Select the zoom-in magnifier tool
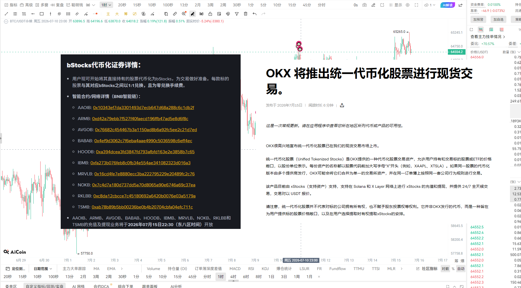521x288 pixels. point(184,14)
